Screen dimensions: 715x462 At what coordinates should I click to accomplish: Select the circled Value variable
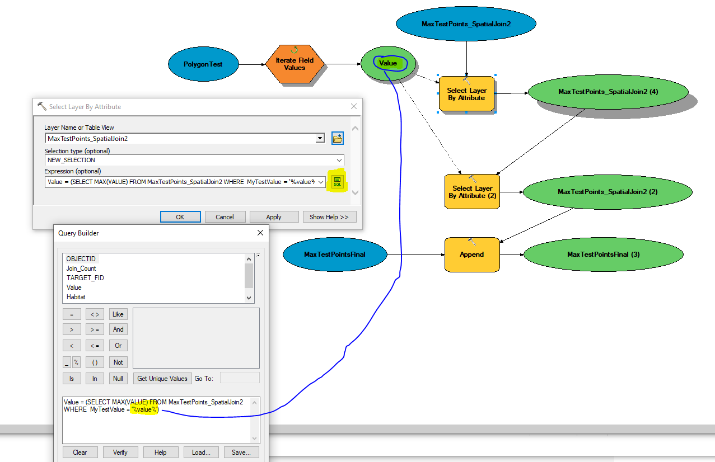click(388, 63)
